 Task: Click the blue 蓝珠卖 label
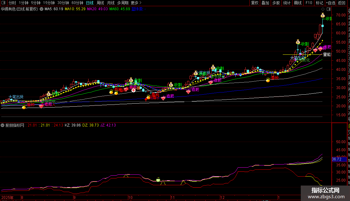coord(137,9)
